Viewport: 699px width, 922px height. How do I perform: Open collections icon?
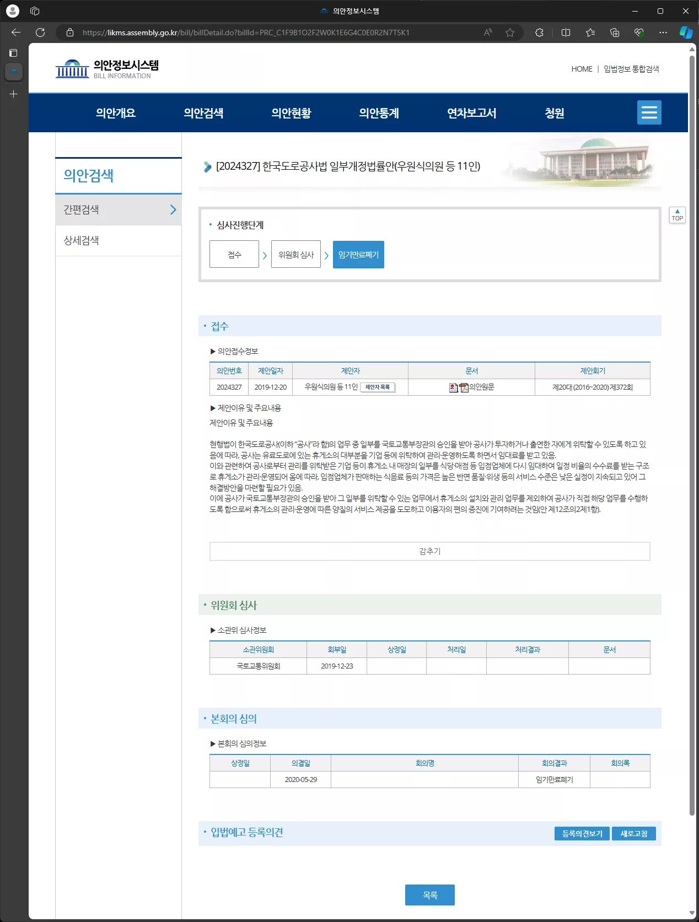[615, 33]
